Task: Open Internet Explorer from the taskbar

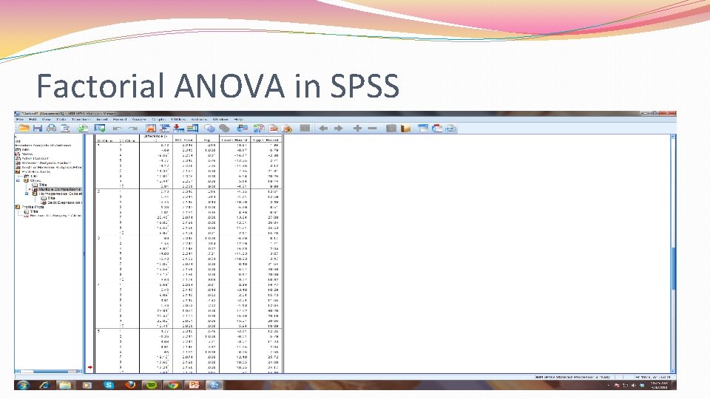Action: point(44,385)
